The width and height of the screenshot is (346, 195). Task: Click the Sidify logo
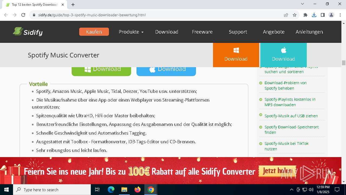pos(28,32)
